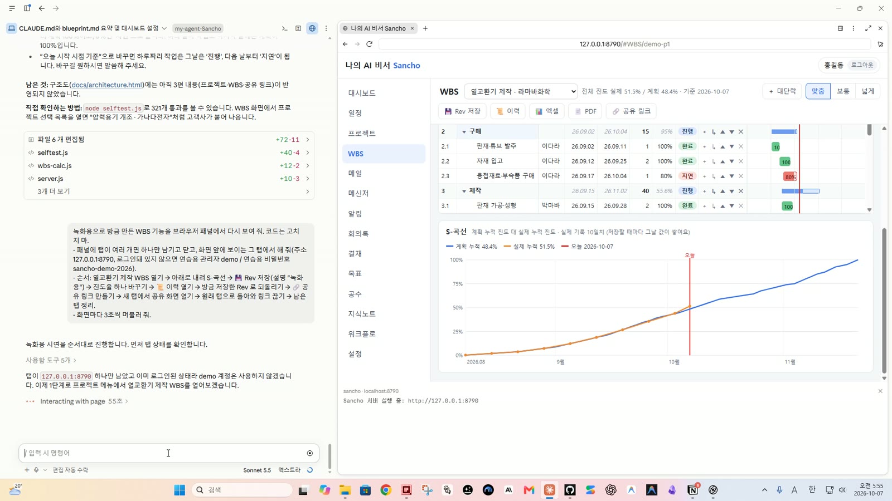
Task: Switch timeline zoom to 보통
Action: 843,91
